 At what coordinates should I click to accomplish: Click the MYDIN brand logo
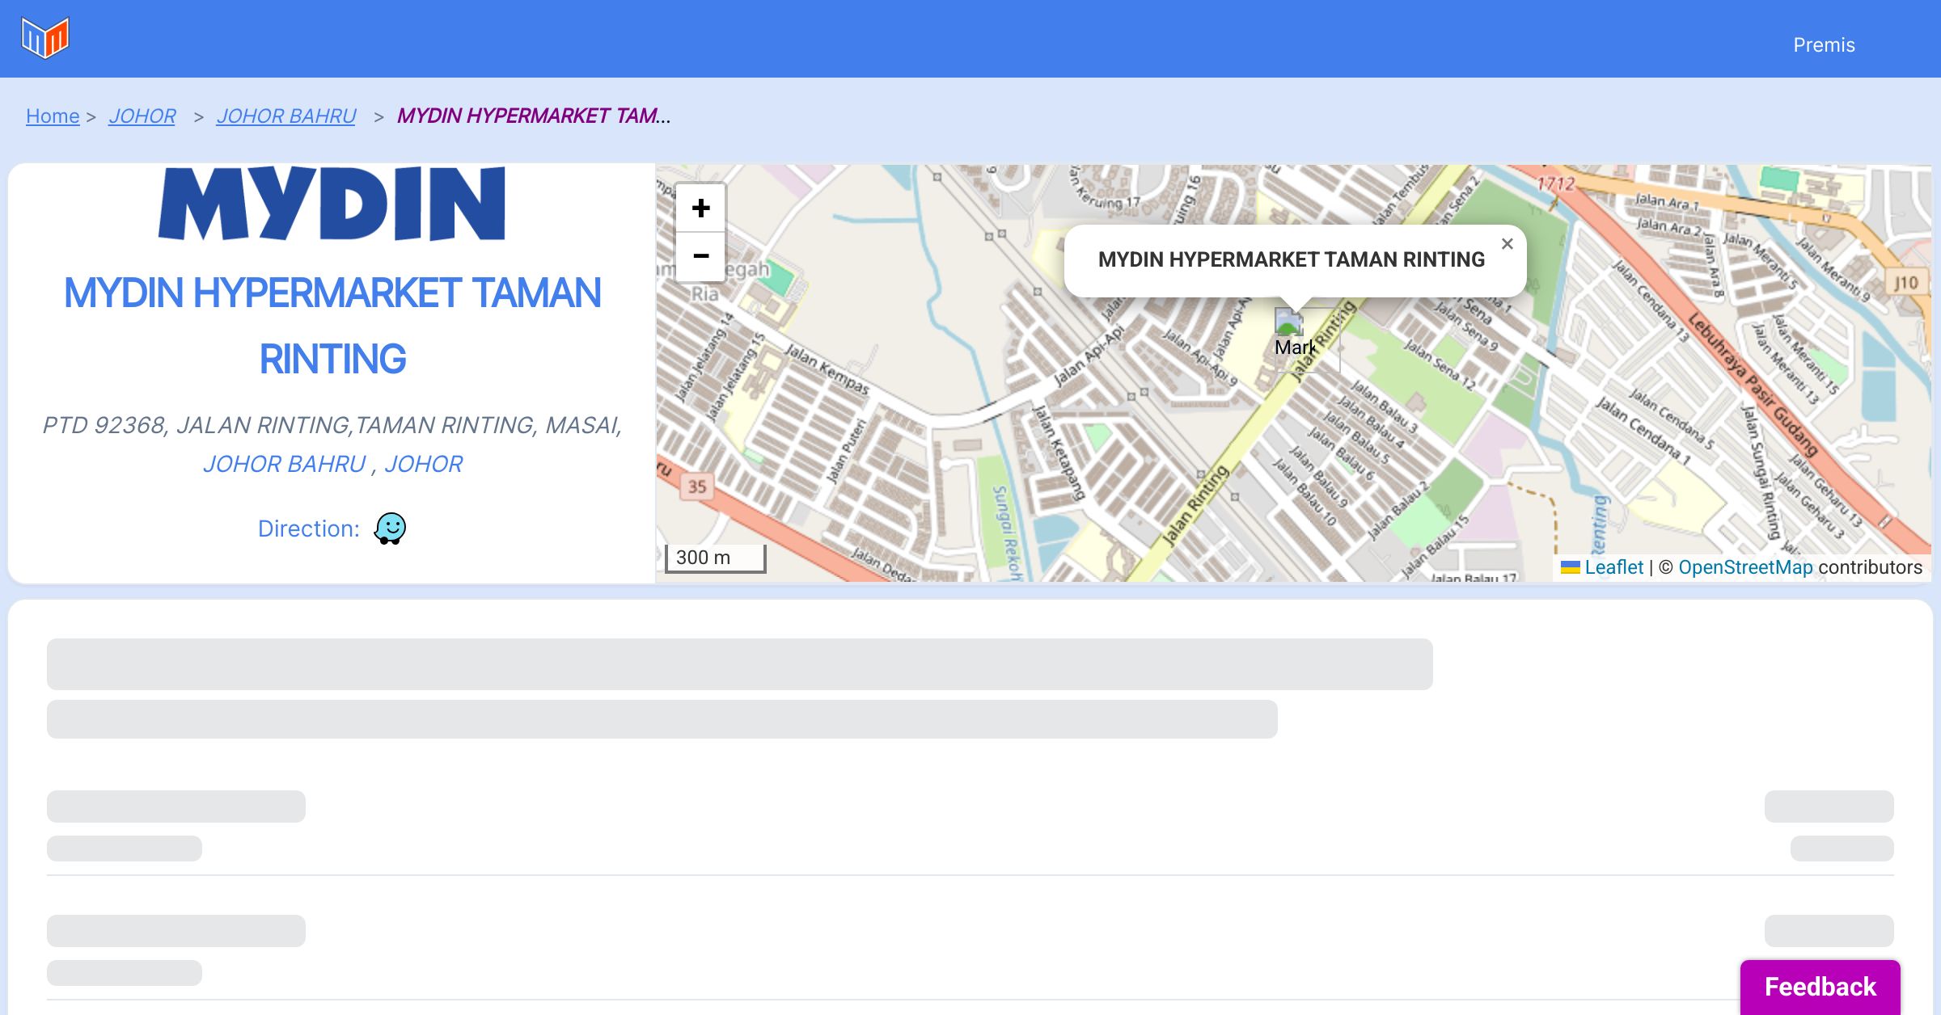tap(332, 204)
